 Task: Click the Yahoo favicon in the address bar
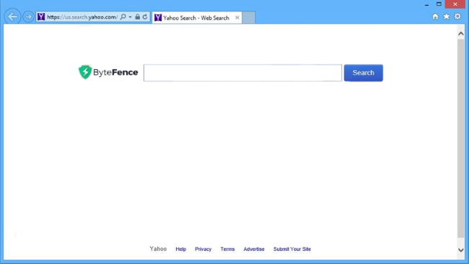point(41,17)
